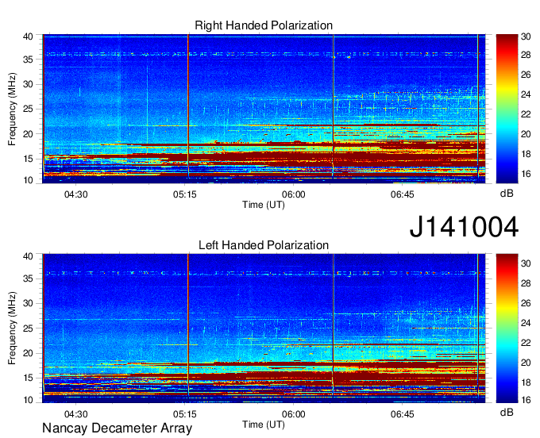Click the top plot's 'Time (UT)' axis label
This screenshot has width=540, height=438.
(264, 205)
